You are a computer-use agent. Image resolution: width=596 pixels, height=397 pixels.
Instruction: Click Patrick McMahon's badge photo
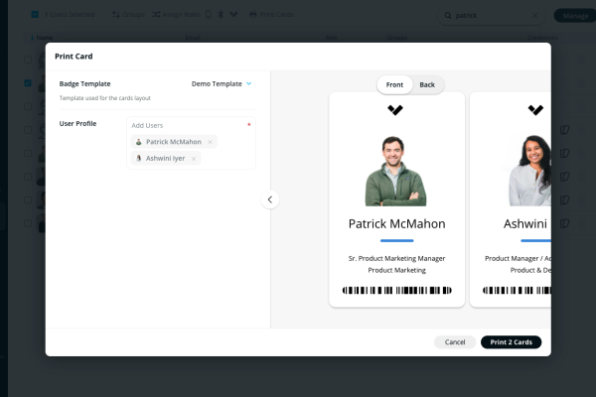(x=396, y=170)
